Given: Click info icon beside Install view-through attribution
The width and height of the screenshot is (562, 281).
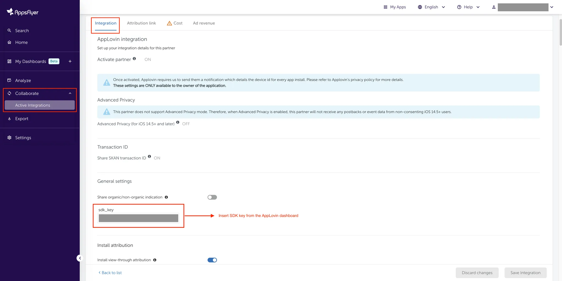Looking at the screenshot, I should [155, 260].
